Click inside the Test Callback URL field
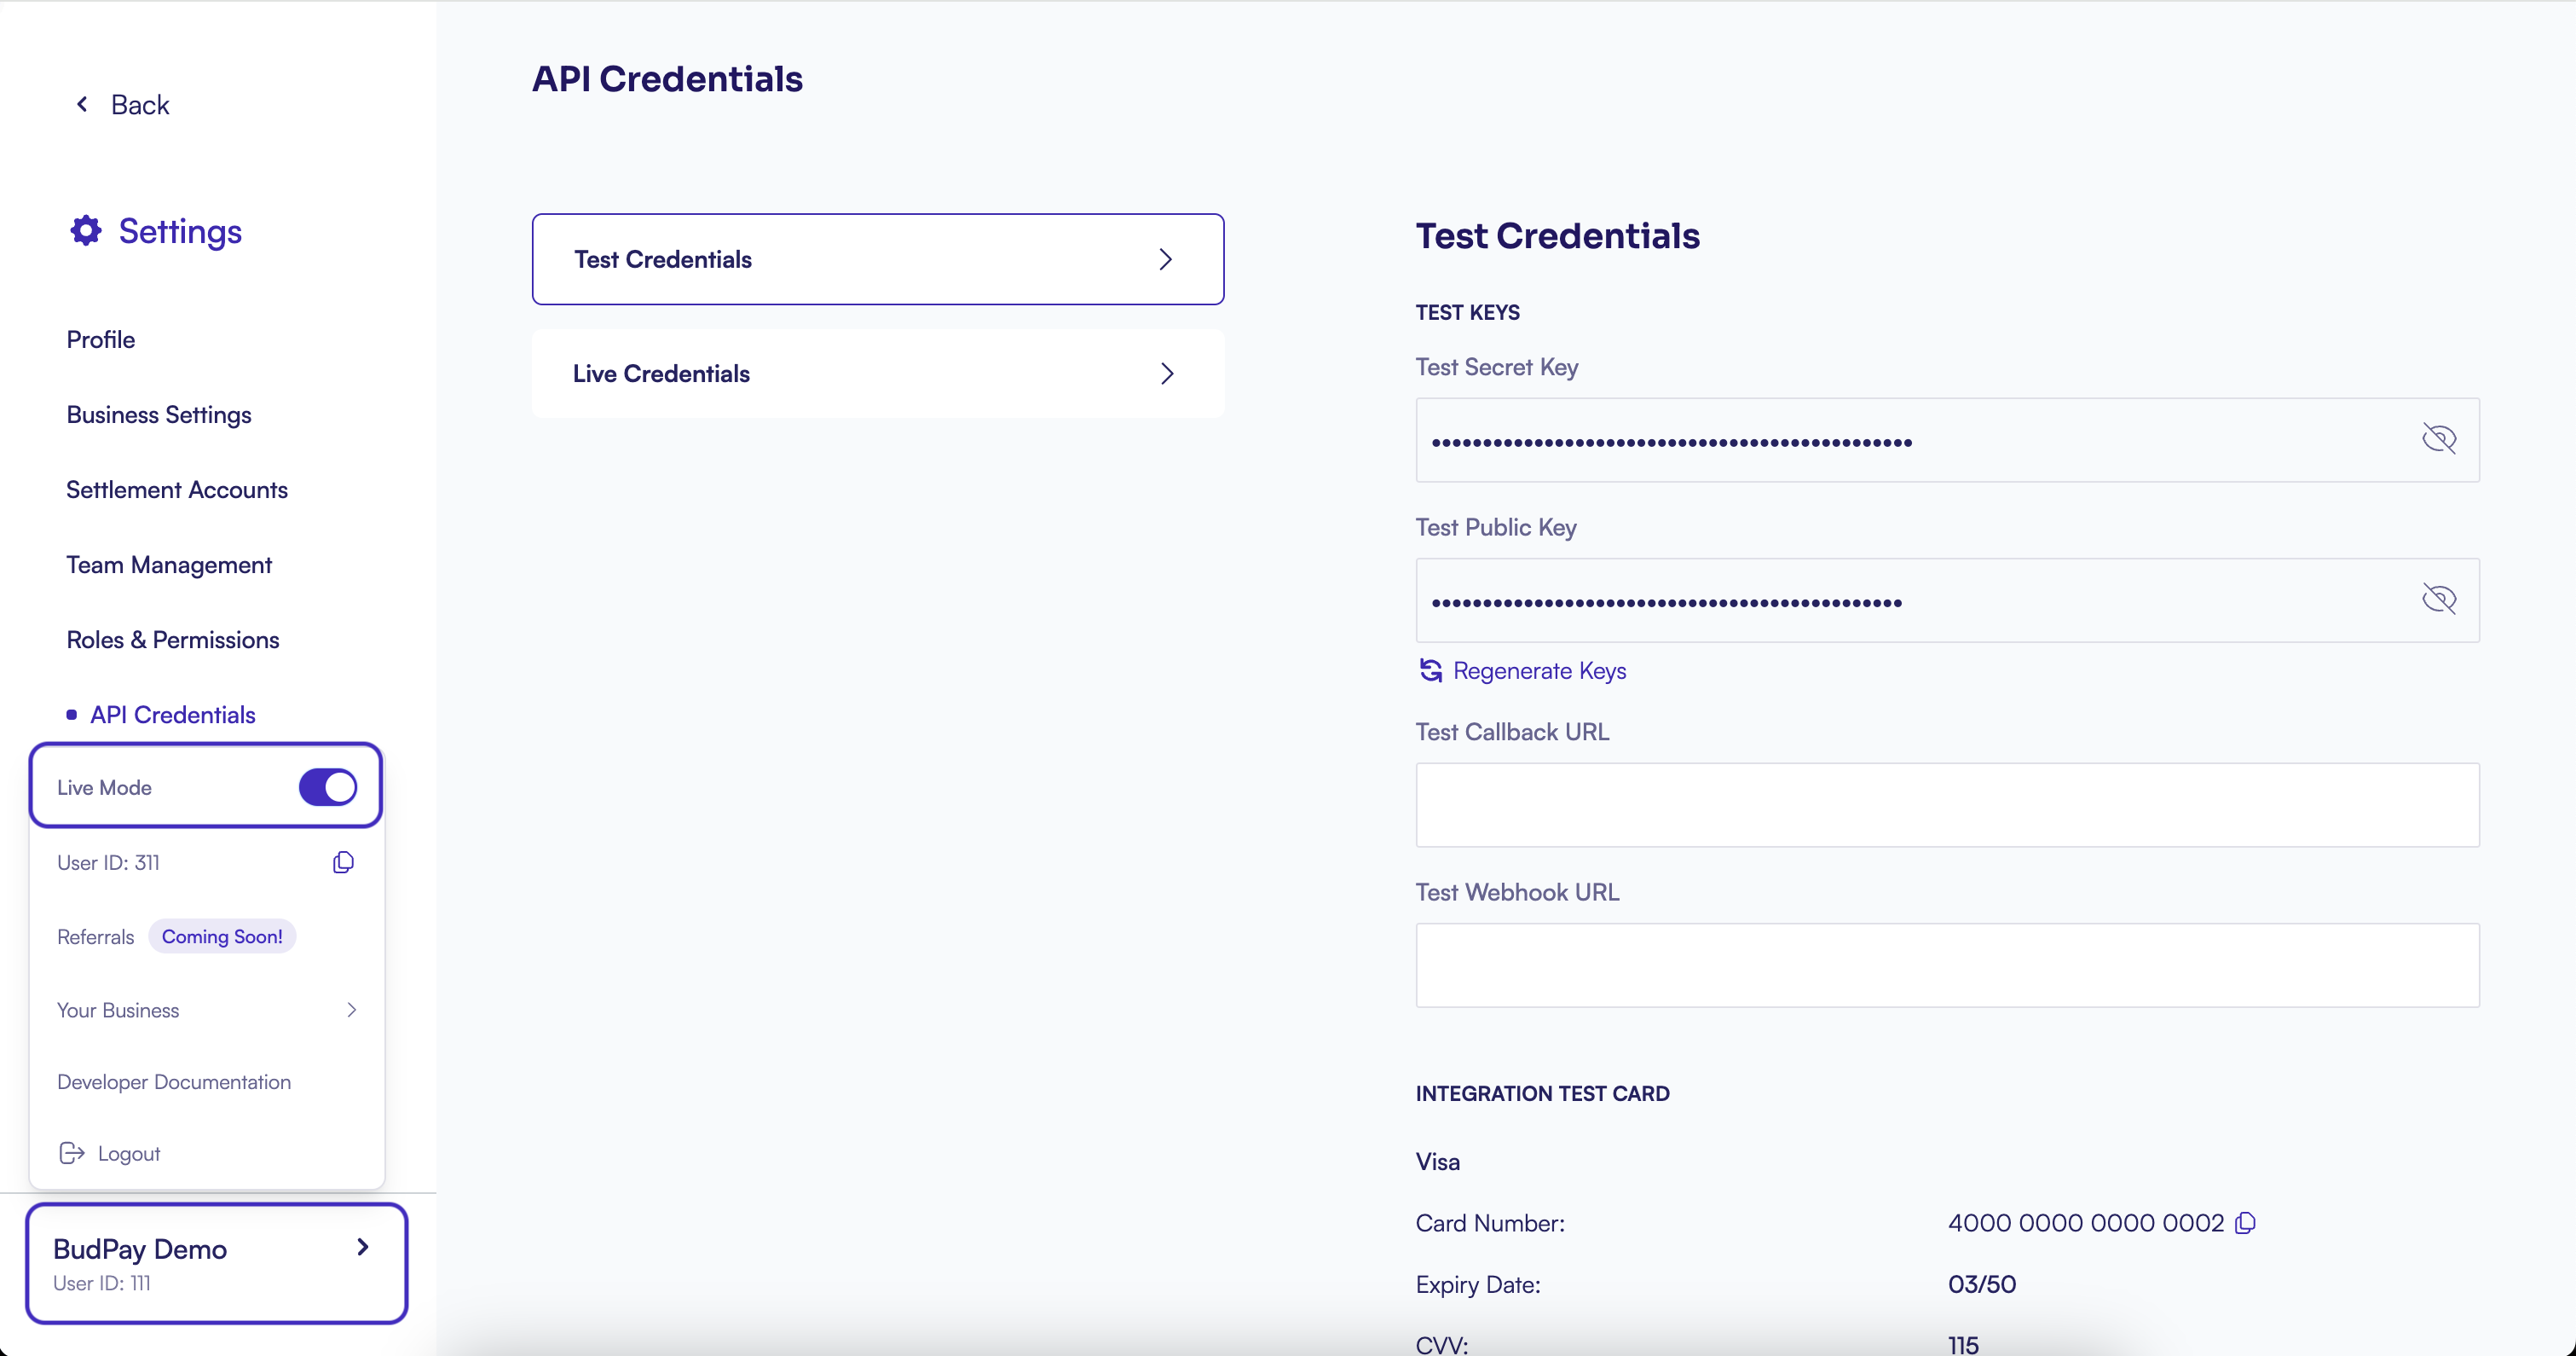 pyautogui.click(x=1947, y=804)
